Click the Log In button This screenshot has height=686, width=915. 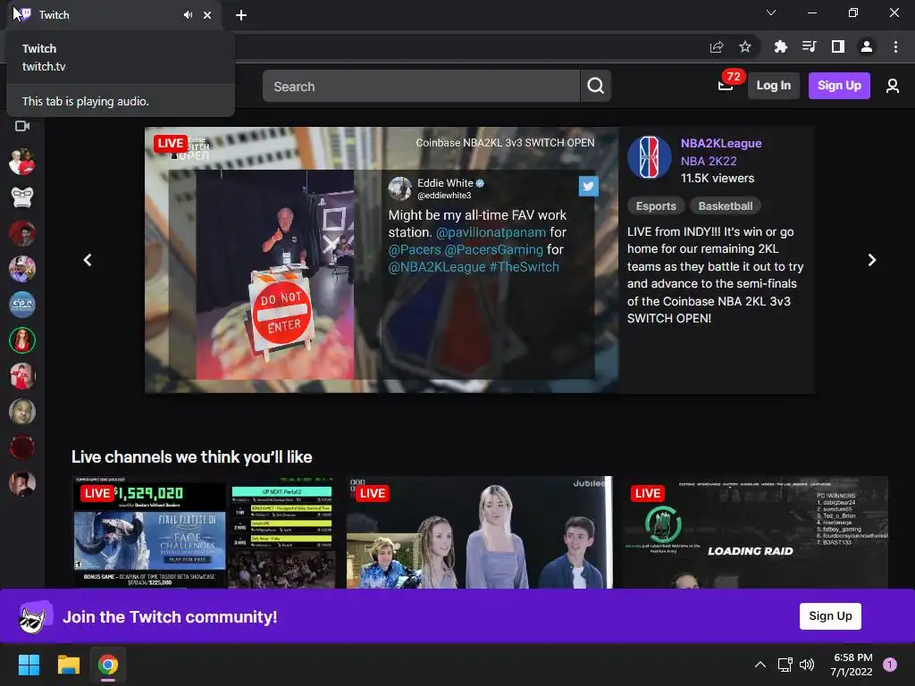(x=774, y=86)
